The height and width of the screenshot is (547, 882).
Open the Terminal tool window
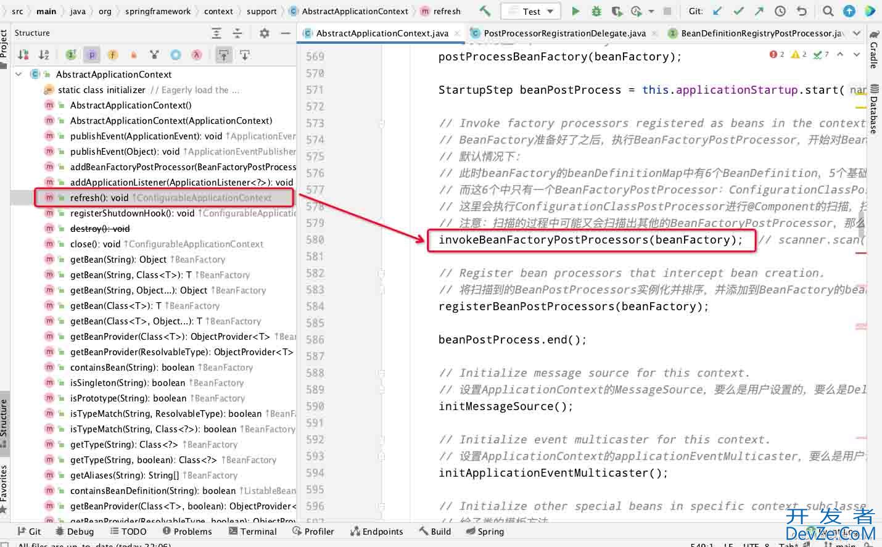pos(253,531)
